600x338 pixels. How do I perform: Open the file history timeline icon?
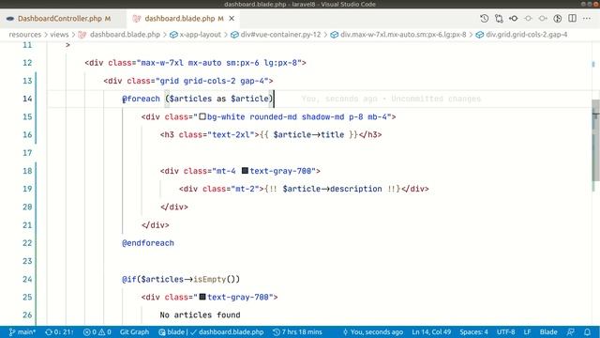coord(484,19)
